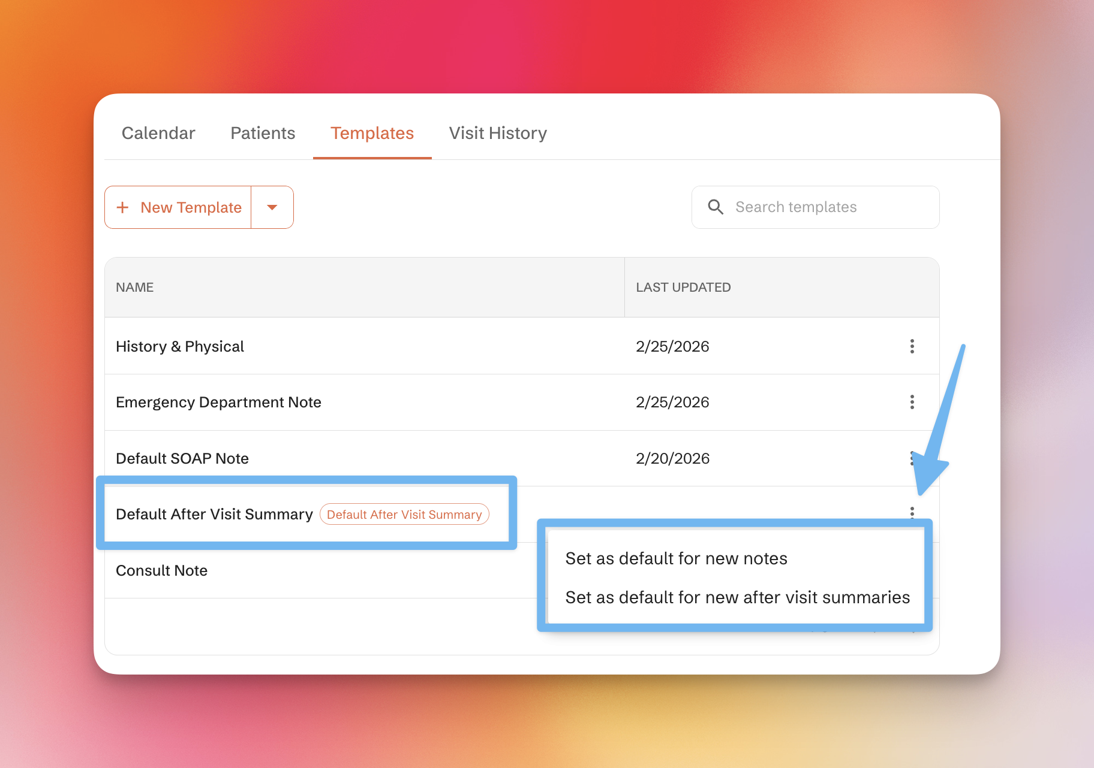Open the Calendar tab
This screenshot has width=1094, height=768.
(x=158, y=133)
